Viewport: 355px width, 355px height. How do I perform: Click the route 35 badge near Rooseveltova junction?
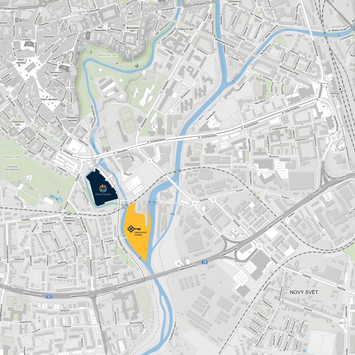coord(49,296)
